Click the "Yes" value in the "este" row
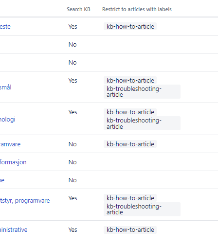Screen dimensions: 218x244 point(73,27)
